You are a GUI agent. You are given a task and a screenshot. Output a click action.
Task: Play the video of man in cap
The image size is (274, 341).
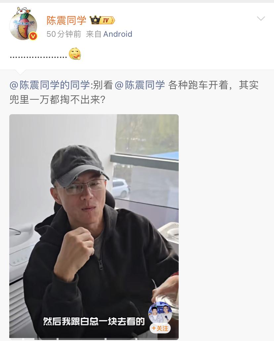pos(94,226)
